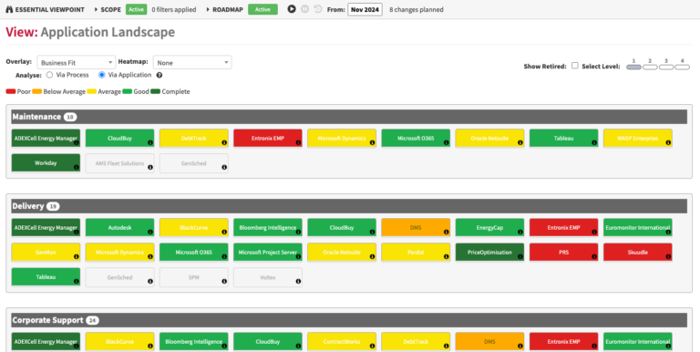Select level 1 pill
Screen dimensions: 700x352
634,67
